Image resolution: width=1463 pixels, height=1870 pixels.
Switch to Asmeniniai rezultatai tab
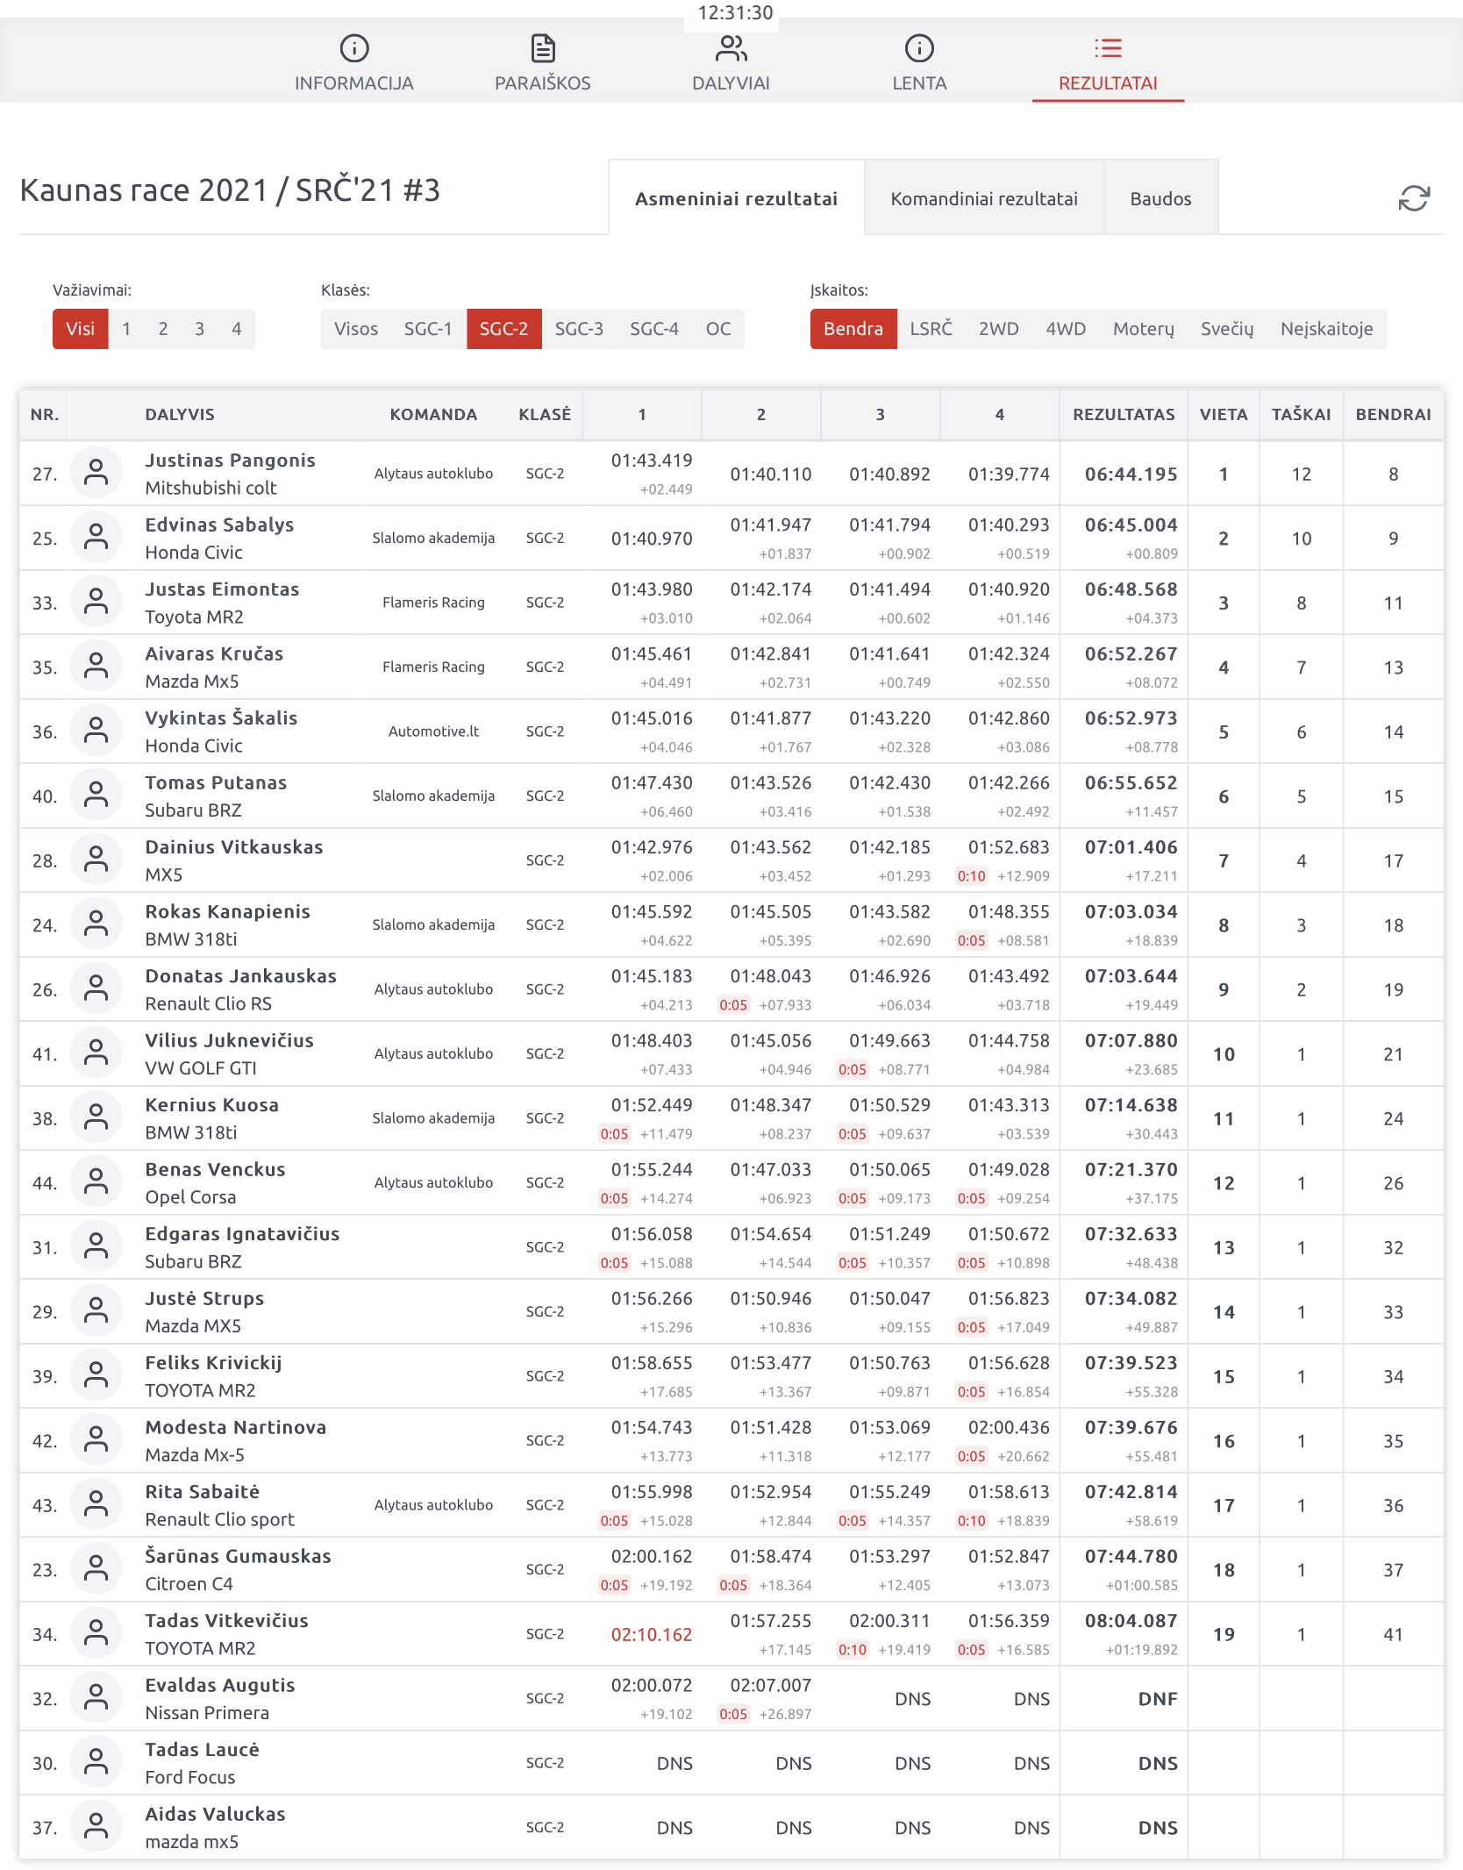coord(737,198)
